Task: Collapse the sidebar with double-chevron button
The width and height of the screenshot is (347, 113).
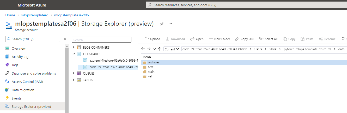Action: (65, 39)
